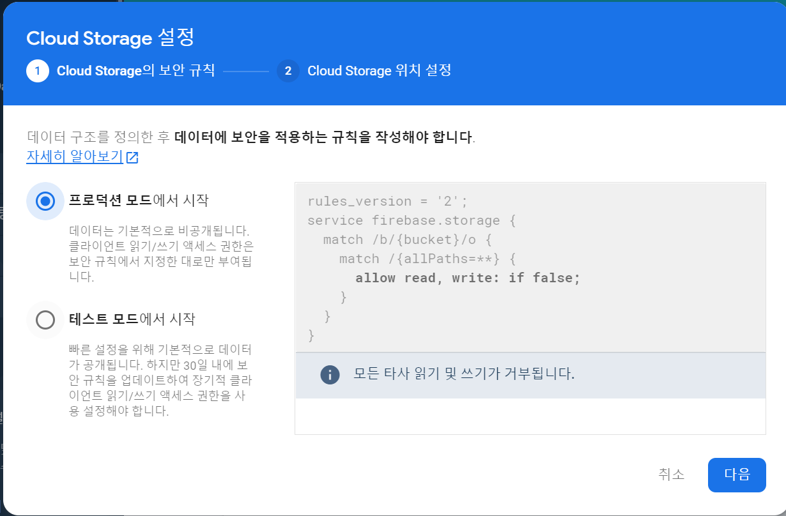This screenshot has width=786, height=516.
Task: Click step 2 circle in the wizard
Action: coord(288,71)
